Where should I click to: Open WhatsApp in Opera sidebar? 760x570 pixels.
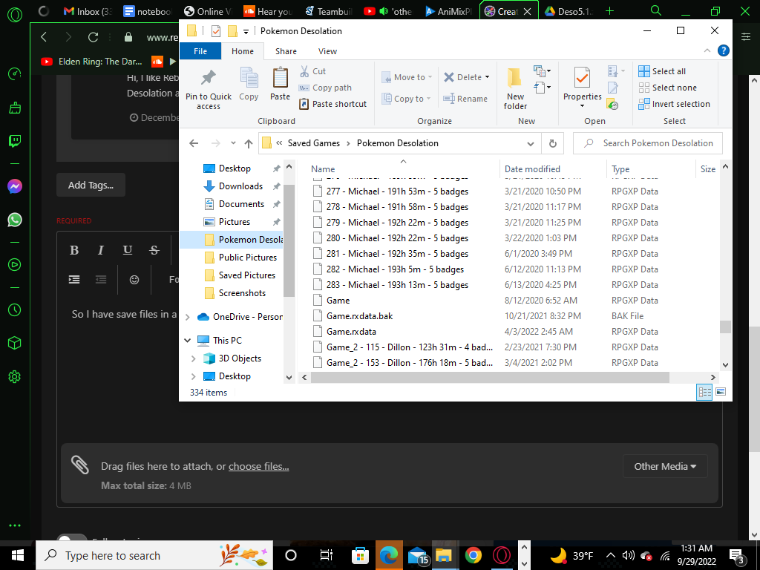[15, 220]
